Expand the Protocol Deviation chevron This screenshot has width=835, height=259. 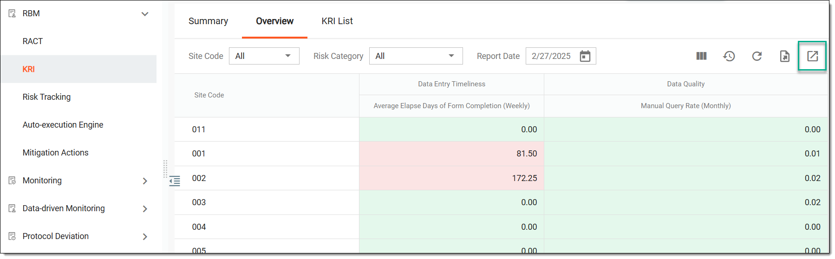(x=145, y=237)
